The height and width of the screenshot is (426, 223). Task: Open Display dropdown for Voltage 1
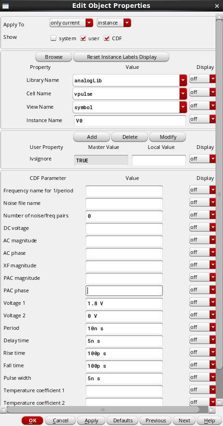[203, 302]
